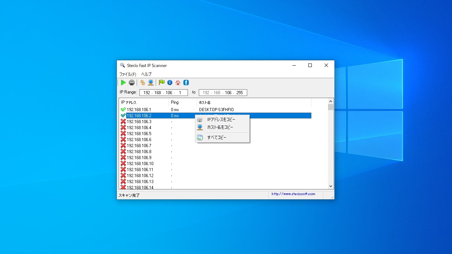Image resolution: width=452 pixels, height=254 pixels.
Task: Click the network computer toolbar icon
Action: tap(151, 83)
